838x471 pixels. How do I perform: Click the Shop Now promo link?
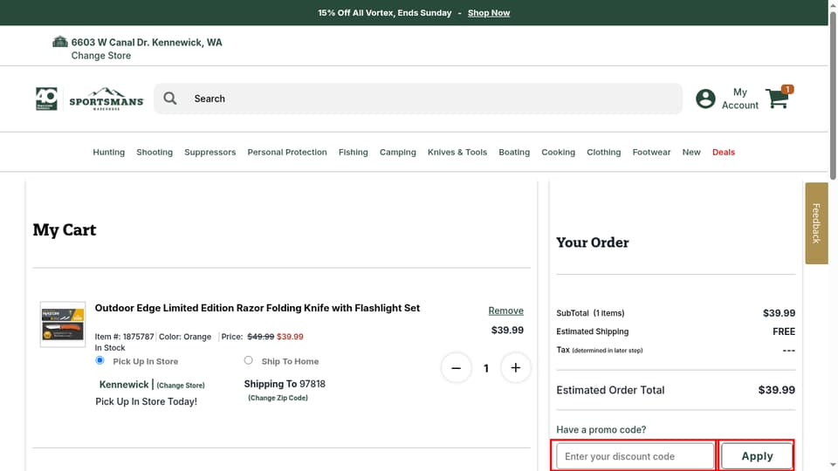(489, 13)
